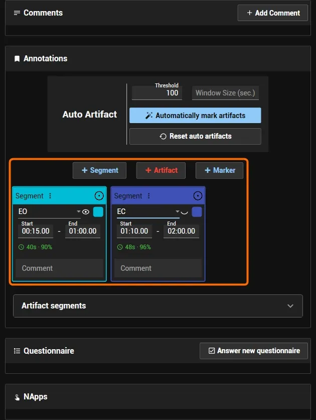Add a new Artifact annotation
This screenshot has height=420, width=316.
coord(161,170)
